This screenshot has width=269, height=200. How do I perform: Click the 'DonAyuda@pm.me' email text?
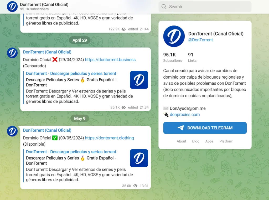pyautogui.click(x=188, y=108)
